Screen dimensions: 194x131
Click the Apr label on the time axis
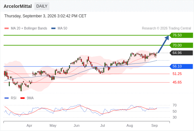tap(29, 125)
